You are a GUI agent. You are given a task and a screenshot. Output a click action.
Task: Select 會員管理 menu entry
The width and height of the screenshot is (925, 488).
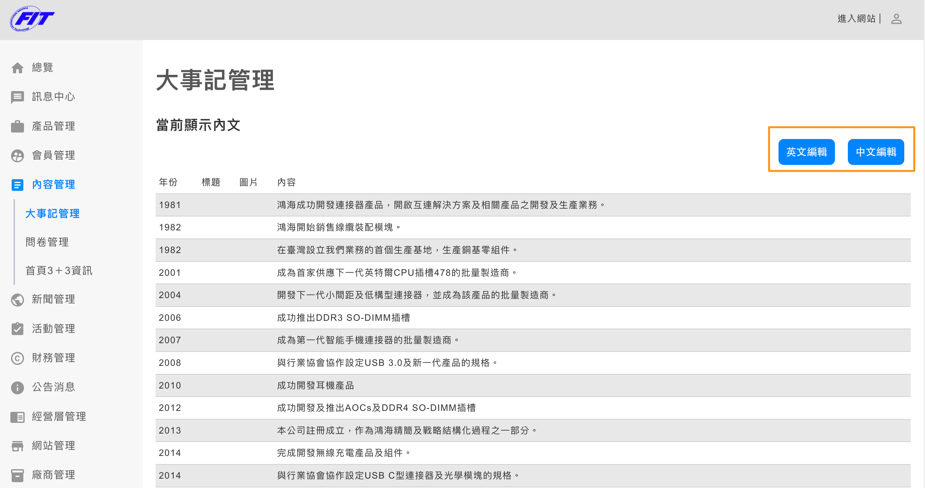(53, 156)
